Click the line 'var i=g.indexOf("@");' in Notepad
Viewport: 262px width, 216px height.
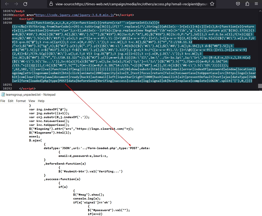(x=48, y=109)
